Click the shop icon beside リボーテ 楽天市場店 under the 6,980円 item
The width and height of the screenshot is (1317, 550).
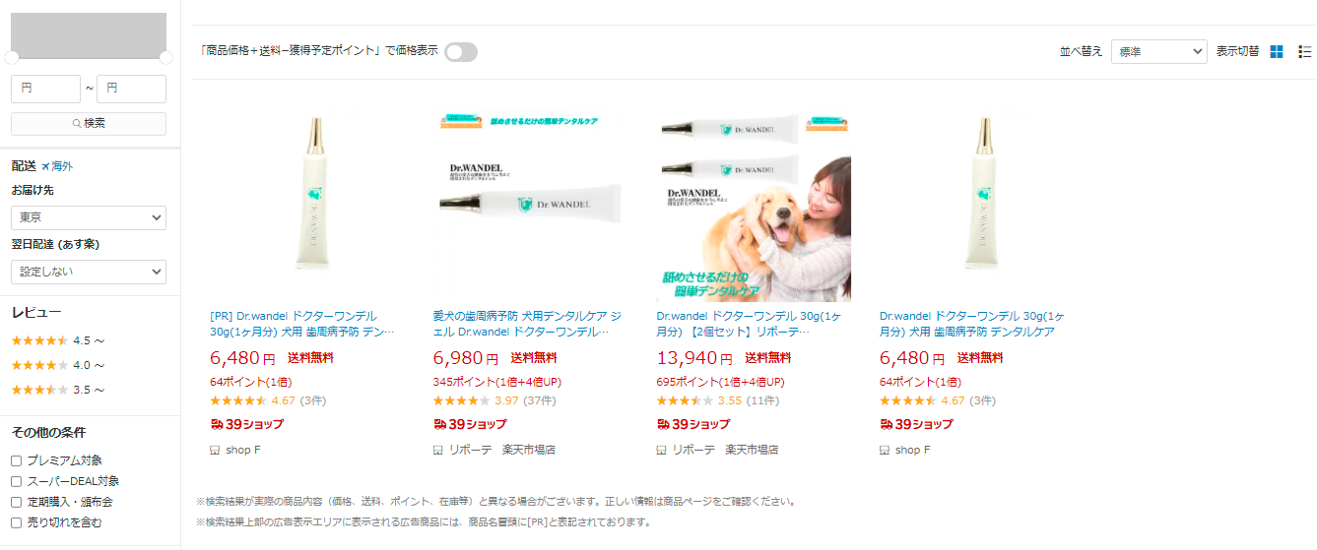pyautogui.click(x=438, y=450)
